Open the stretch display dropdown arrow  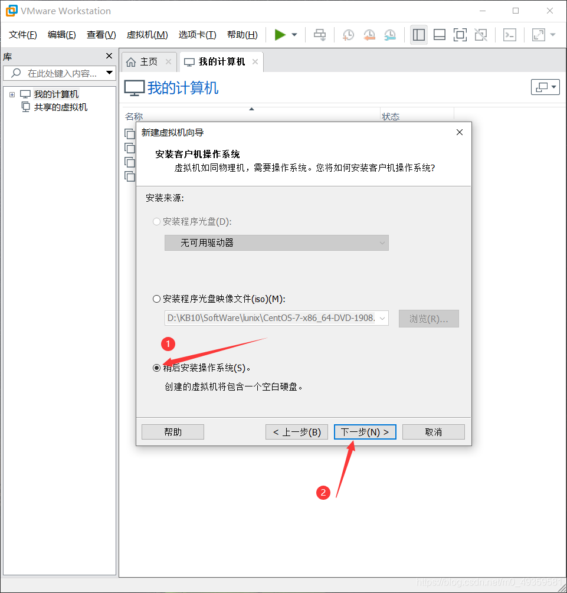click(x=553, y=35)
